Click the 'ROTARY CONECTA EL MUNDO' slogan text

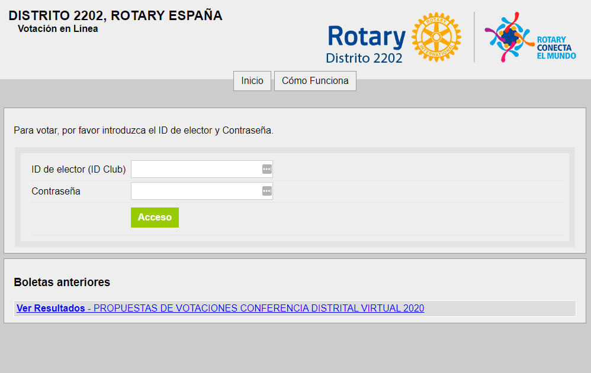click(x=555, y=48)
